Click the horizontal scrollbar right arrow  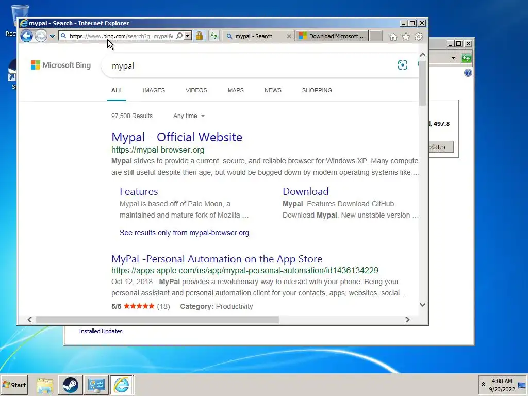click(x=407, y=320)
